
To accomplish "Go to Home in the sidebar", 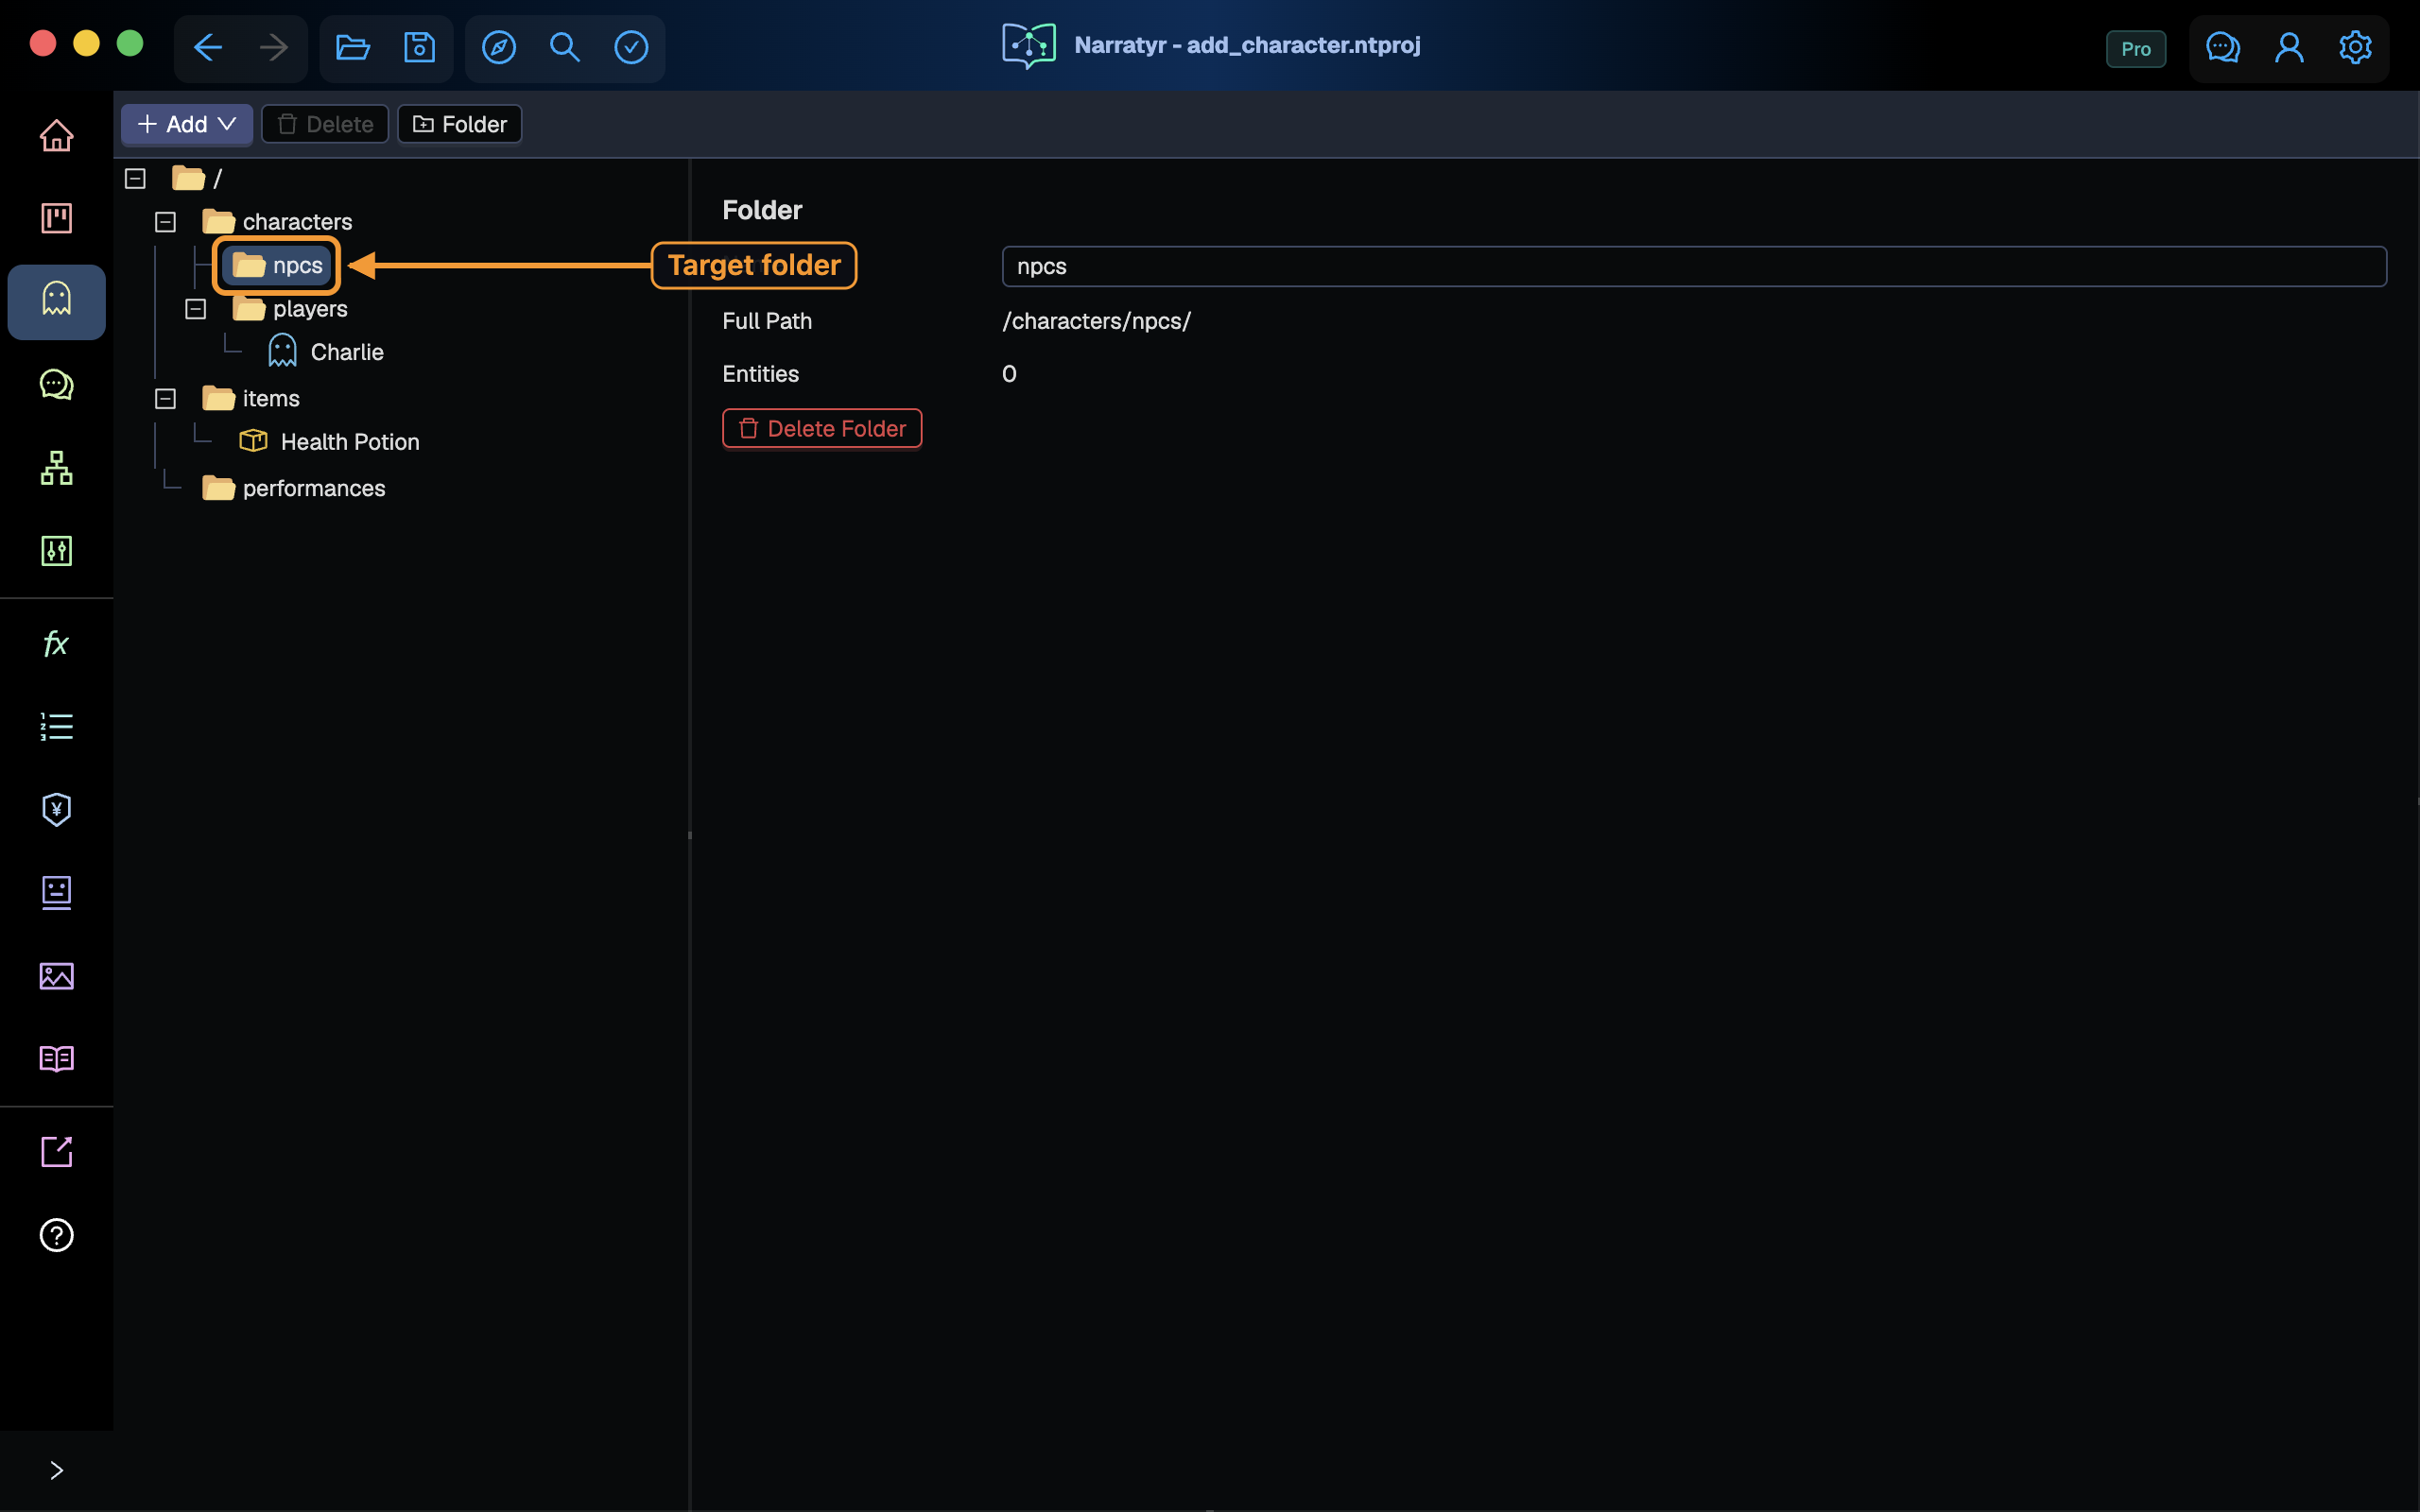I will pyautogui.click(x=57, y=135).
